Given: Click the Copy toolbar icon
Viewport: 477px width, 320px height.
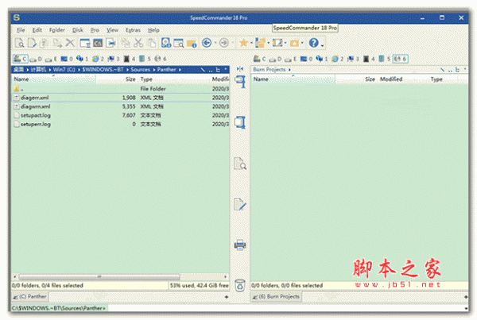Looking at the screenshot, I should pyautogui.click(x=125, y=43).
